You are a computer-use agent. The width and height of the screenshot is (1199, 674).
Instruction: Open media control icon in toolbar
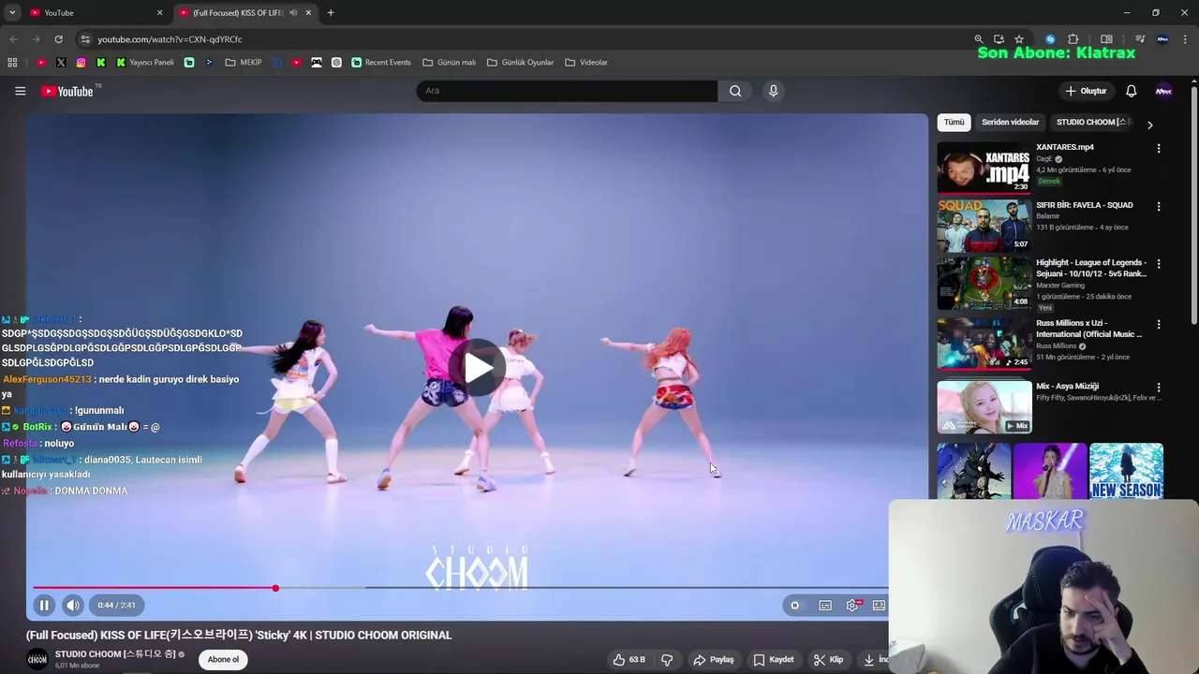pyautogui.click(x=1140, y=39)
